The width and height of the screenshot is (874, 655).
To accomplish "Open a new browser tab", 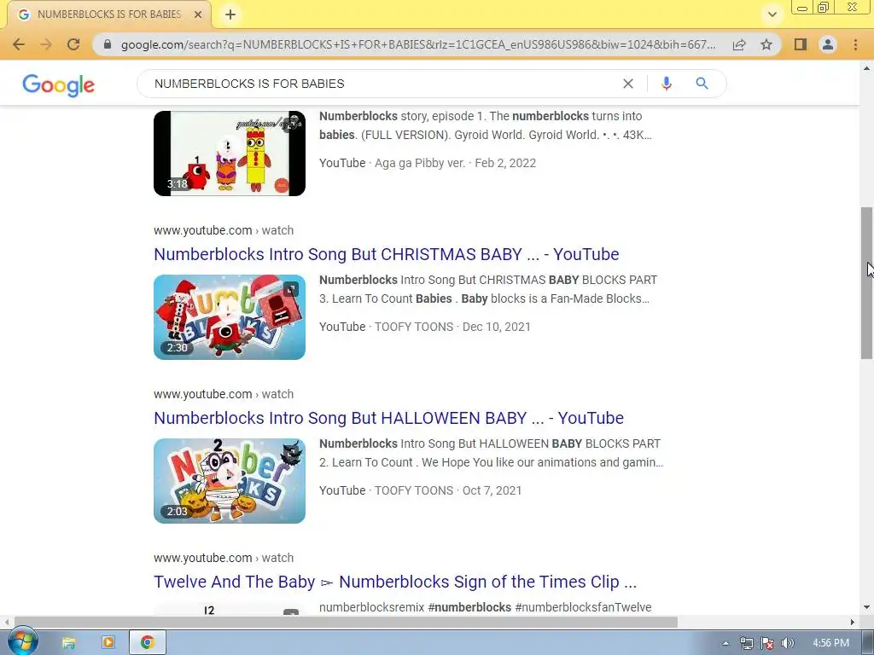I will (x=230, y=14).
